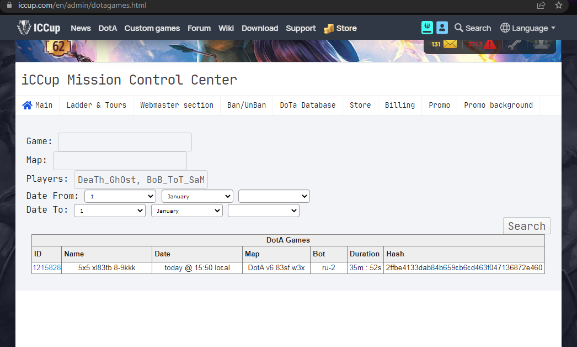
Task: Expand the Date To year dropdown
Action: (264, 211)
